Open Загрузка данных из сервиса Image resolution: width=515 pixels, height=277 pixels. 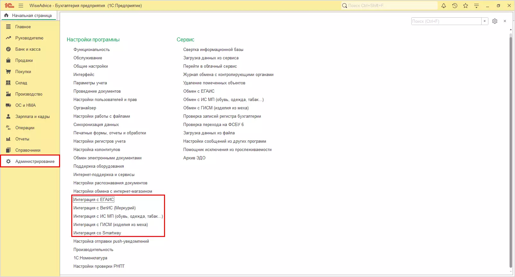(x=211, y=58)
